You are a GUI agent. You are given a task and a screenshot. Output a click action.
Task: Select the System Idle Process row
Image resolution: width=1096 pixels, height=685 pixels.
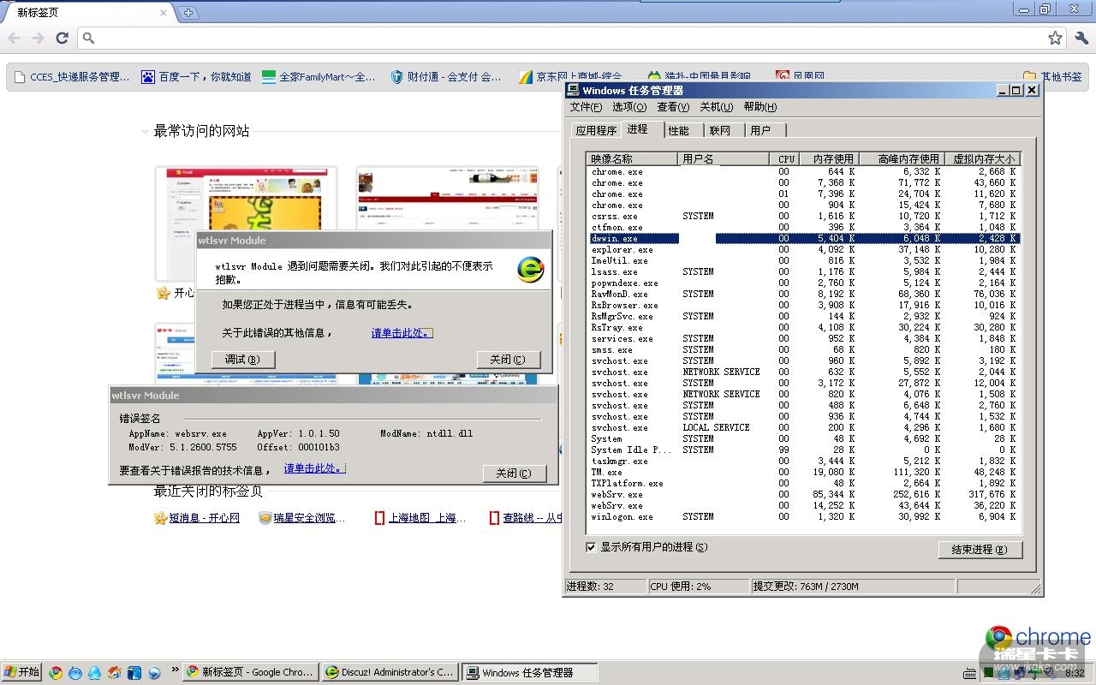(803, 450)
